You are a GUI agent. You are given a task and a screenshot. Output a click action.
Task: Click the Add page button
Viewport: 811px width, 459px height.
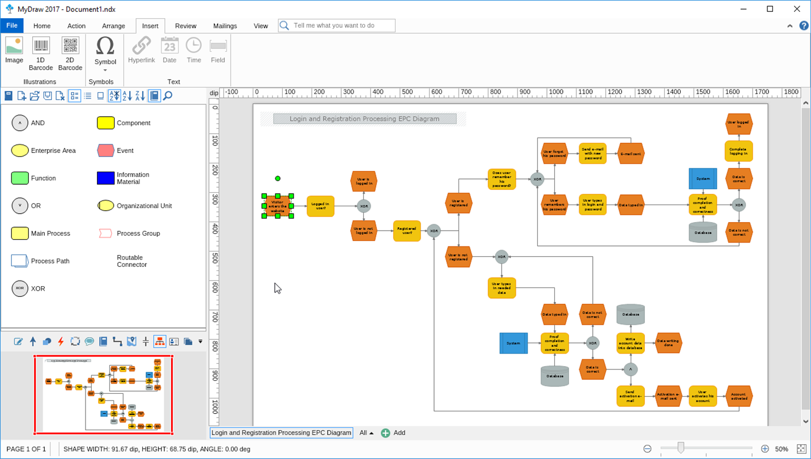coord(393,433)
